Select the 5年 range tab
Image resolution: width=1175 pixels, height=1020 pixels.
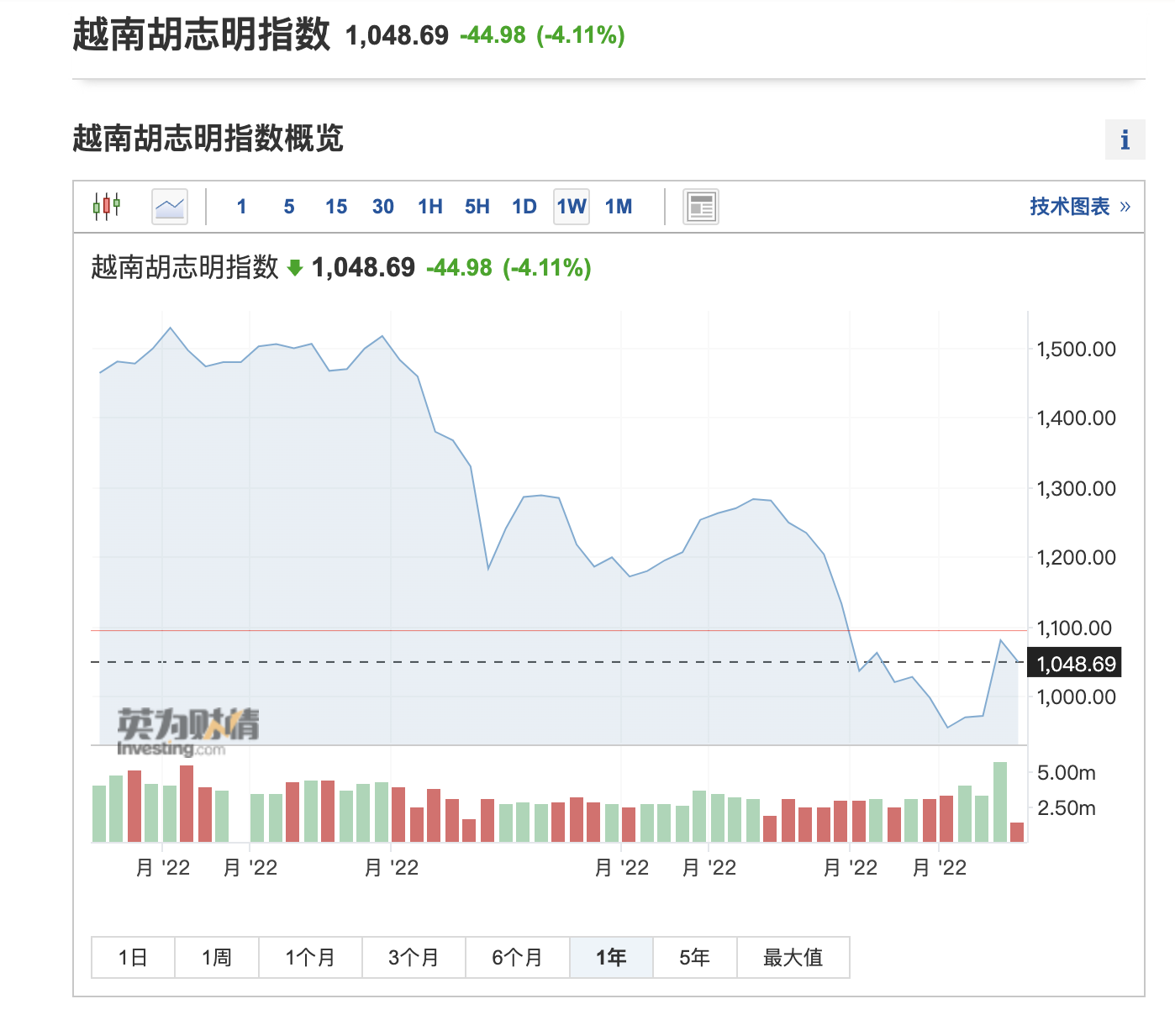tap(694, 958)
